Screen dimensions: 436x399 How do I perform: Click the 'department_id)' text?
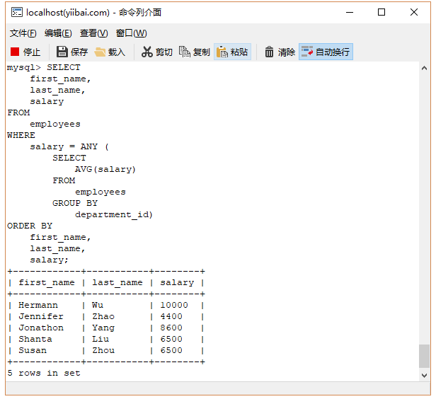point(114,215)
